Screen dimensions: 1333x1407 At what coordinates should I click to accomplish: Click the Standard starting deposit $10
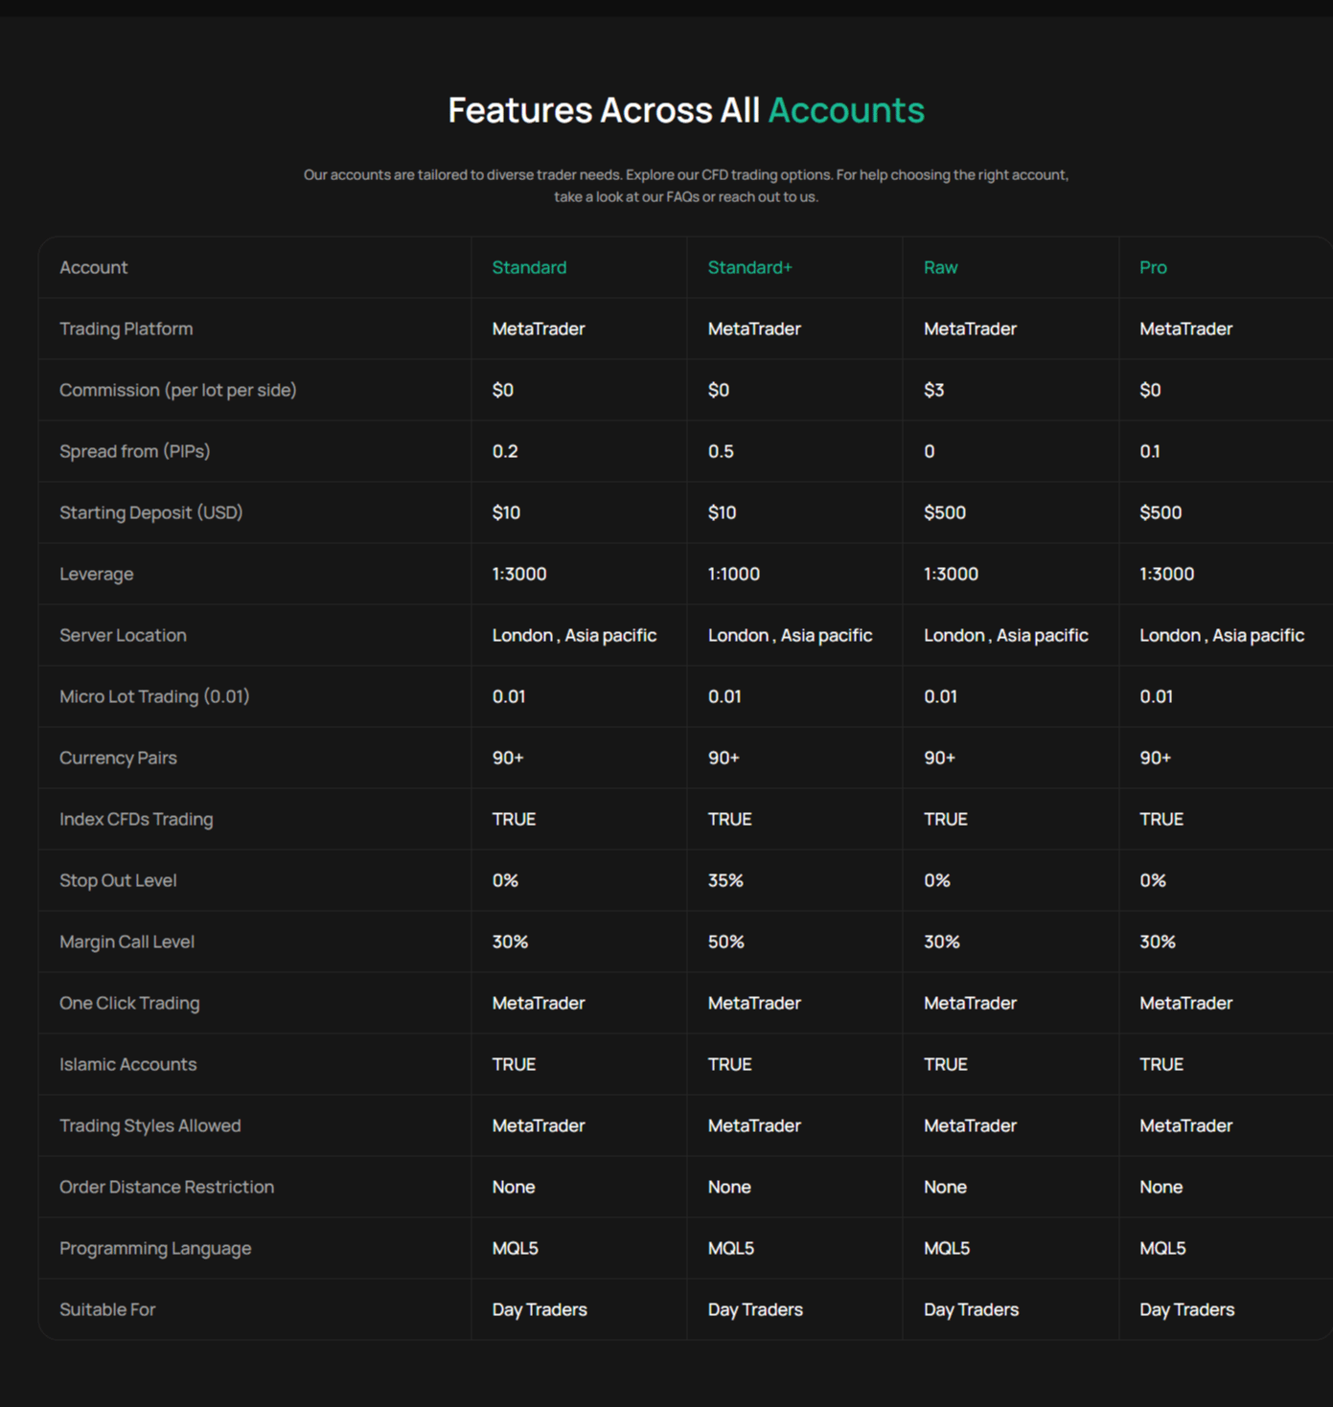(506, 512)
